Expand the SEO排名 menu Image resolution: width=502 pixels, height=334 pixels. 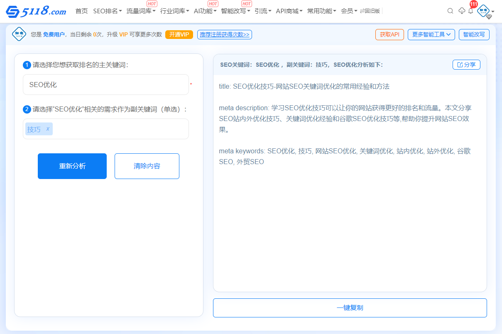(x=108, y=11)
